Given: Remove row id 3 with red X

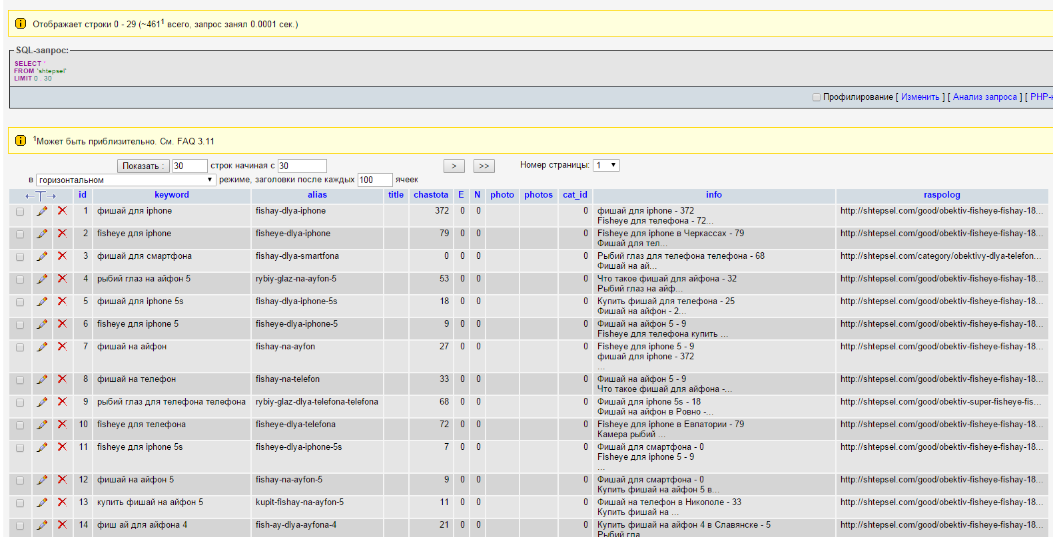Looking at the screenshot, I should point(62,256).
